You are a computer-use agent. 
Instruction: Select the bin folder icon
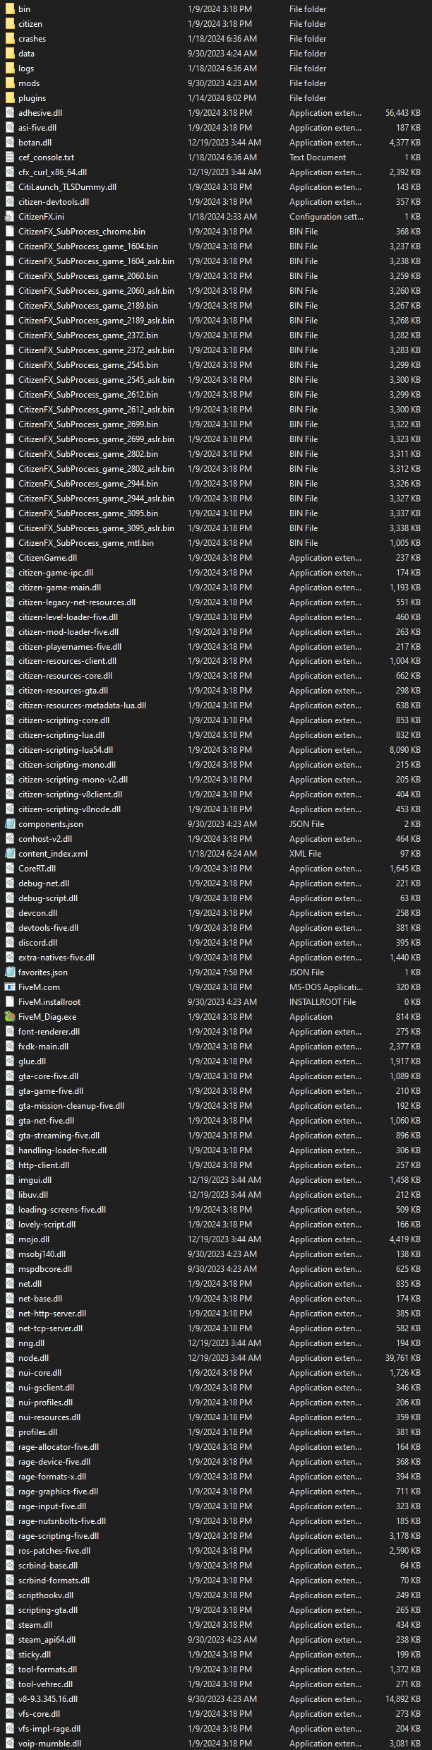click(x=9, y=8)
